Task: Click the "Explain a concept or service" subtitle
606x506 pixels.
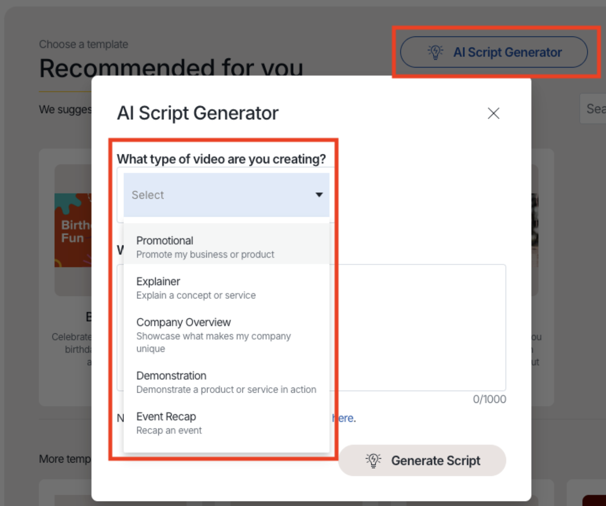Action: 196,295
